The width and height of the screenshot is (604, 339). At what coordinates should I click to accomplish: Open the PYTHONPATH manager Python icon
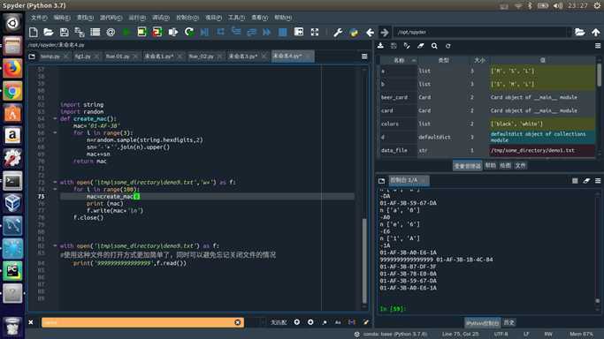pyautogui.click(x=354, y=33)
